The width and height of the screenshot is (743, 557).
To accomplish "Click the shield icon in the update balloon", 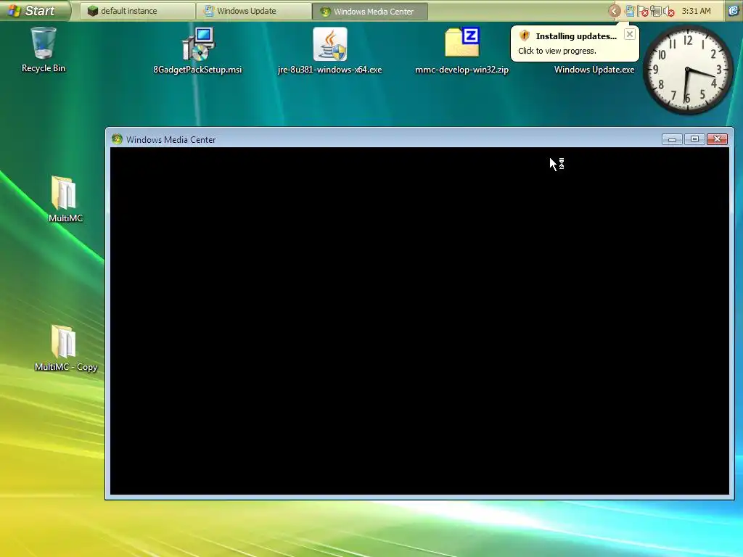I will coord(524,36).
